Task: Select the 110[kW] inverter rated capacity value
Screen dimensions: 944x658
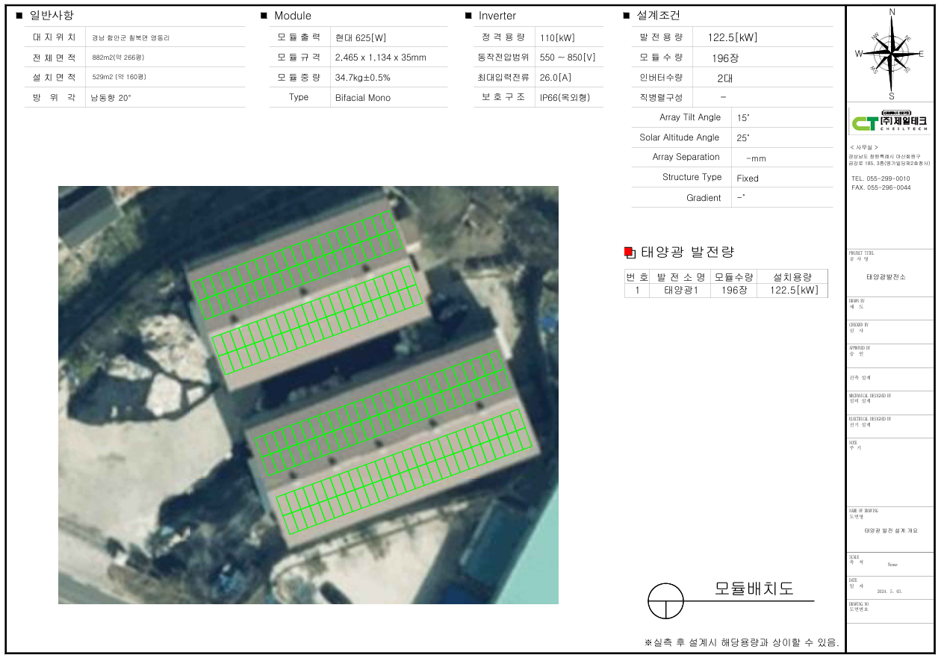Action: pos(557,37)
